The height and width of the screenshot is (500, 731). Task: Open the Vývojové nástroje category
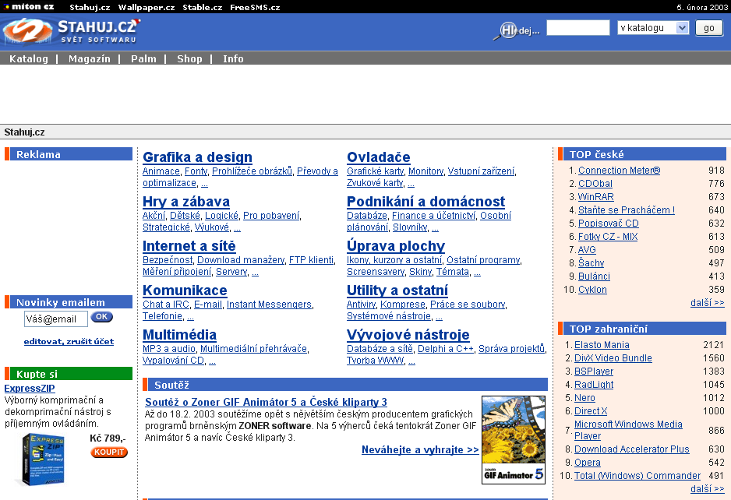point(408,335)
